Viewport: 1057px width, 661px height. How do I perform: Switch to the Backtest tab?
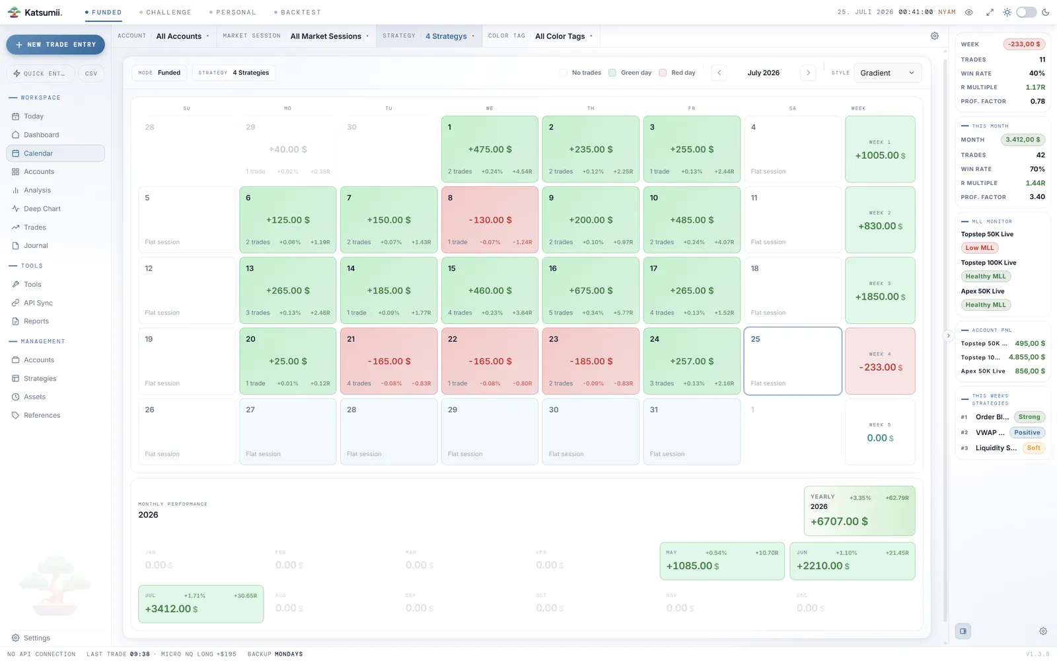[297, 13]
